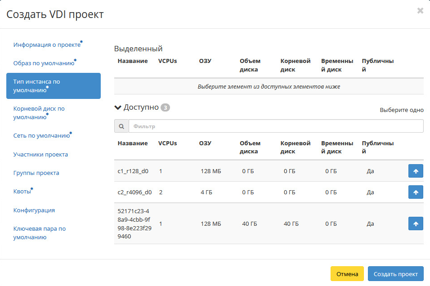
Task: Open the Квоты step
Action: point(22,192)
